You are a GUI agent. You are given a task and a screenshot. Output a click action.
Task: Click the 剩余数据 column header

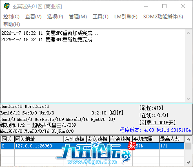pyautogui.click(x=121, y=139)
